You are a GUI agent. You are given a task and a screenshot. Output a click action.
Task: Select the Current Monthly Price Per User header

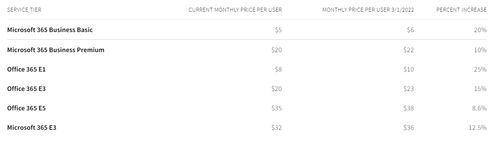(x=235, y=10)
